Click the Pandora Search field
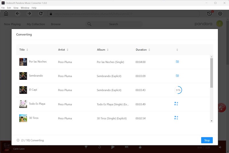 (114, 24)
